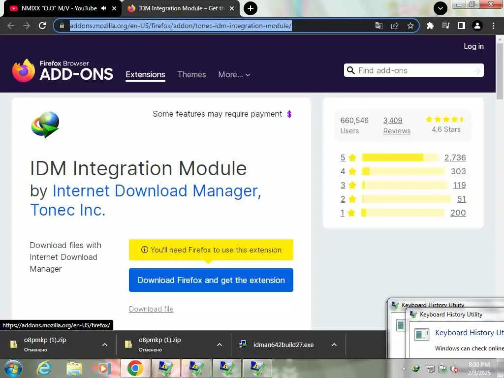Viewport: 504px width, 378px height.
Task: Go forward with the browser forward arrow
Action: pos(27,26)
